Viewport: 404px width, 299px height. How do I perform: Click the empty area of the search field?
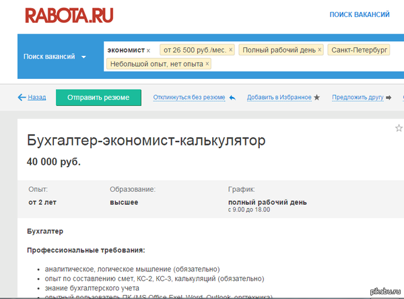click(303, 64)
